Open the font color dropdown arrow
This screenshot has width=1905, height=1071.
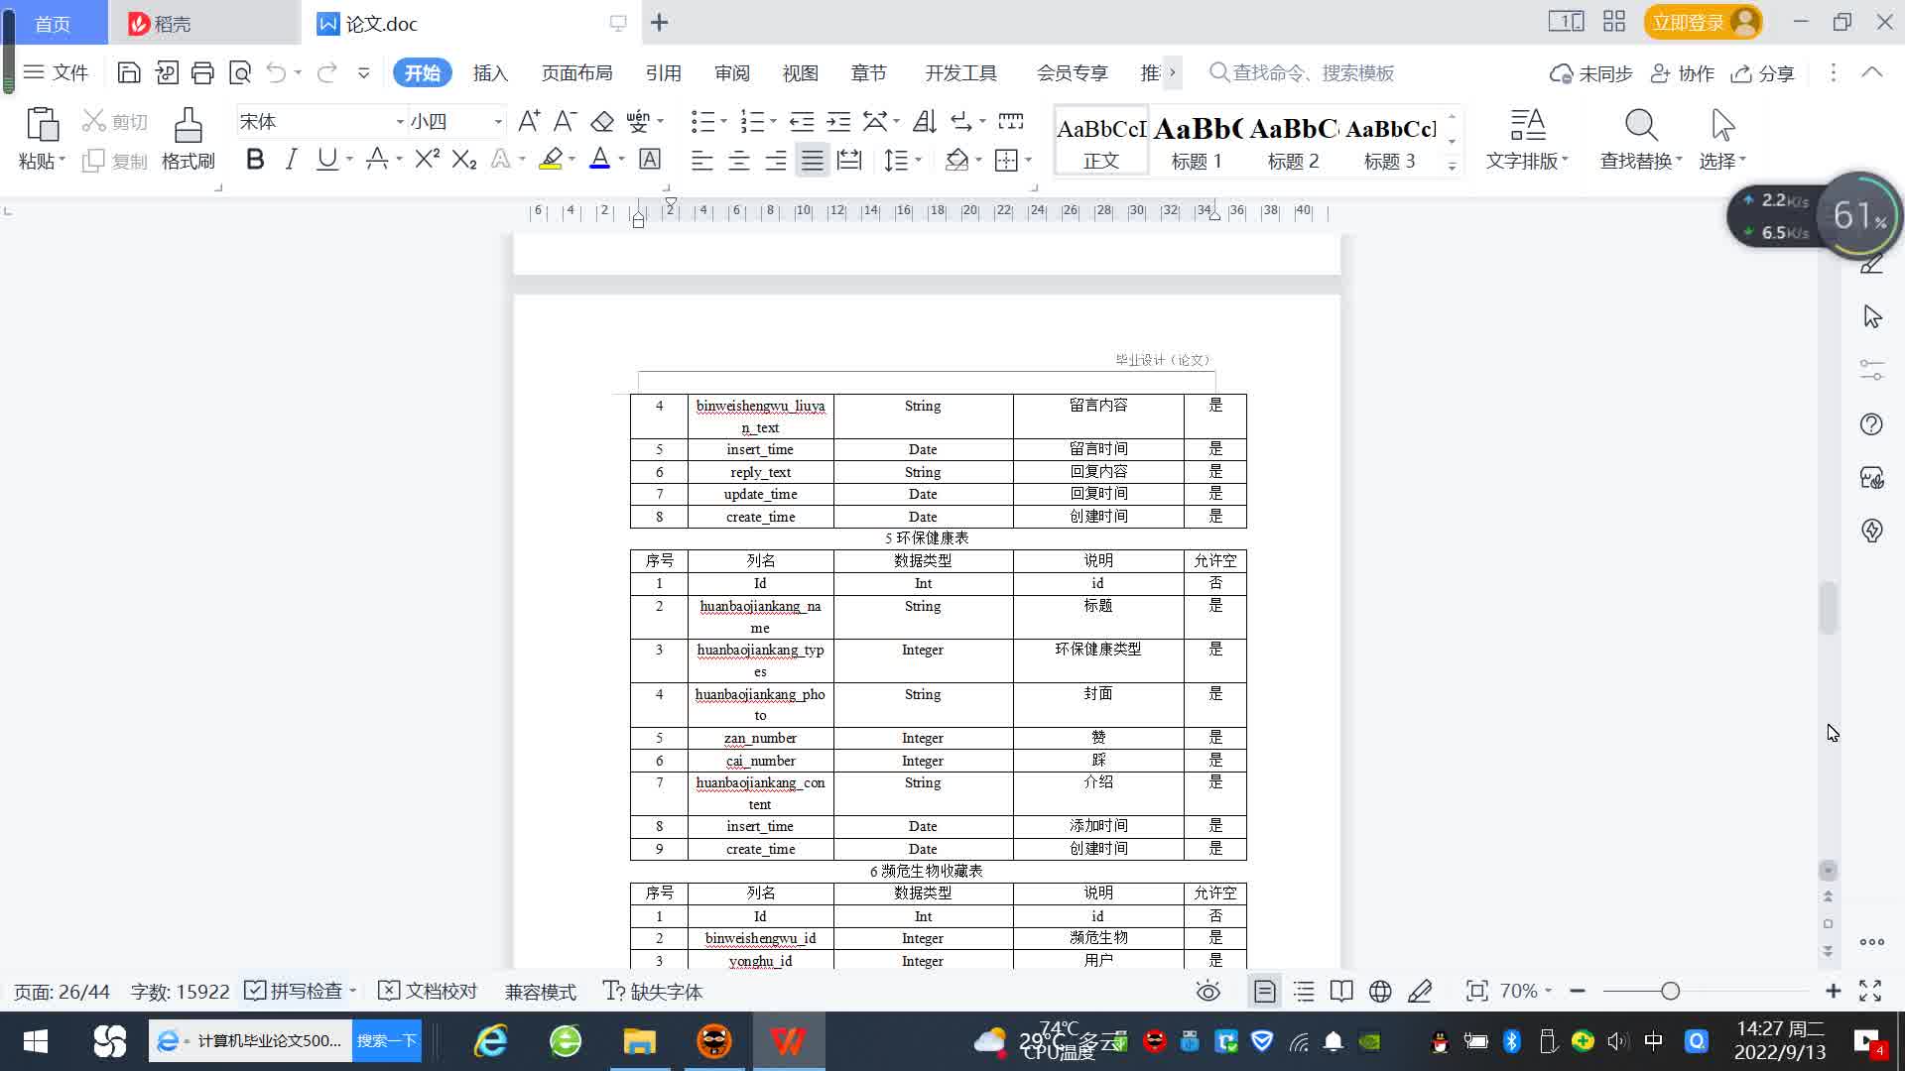pyautogui.click(x=622, y=160)
